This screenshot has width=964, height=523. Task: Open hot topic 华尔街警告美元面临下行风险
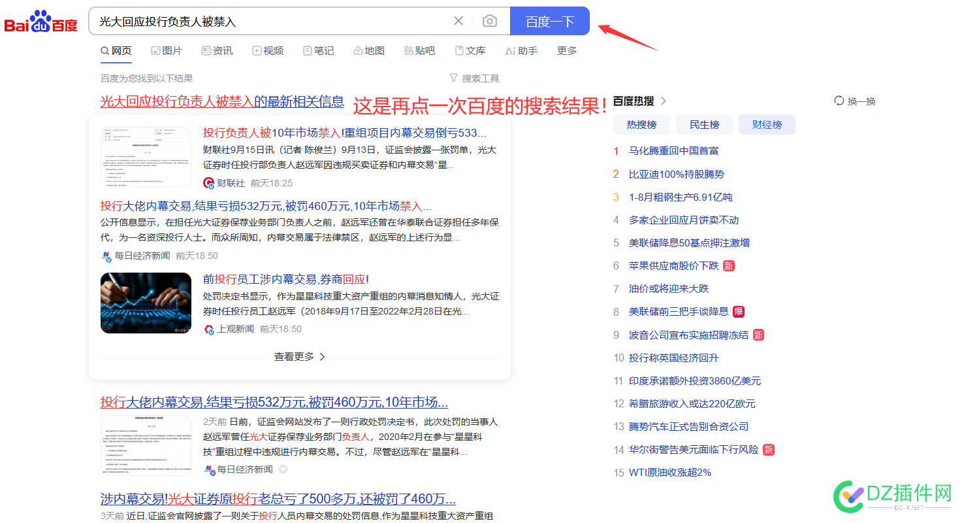(x=694, y=450)
